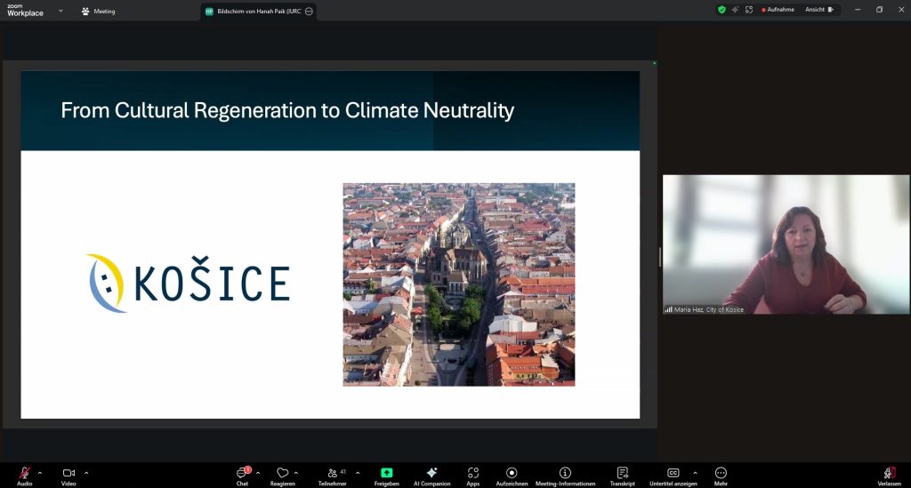Open the AI Companion
911x488 pixels.
(431, 474)
